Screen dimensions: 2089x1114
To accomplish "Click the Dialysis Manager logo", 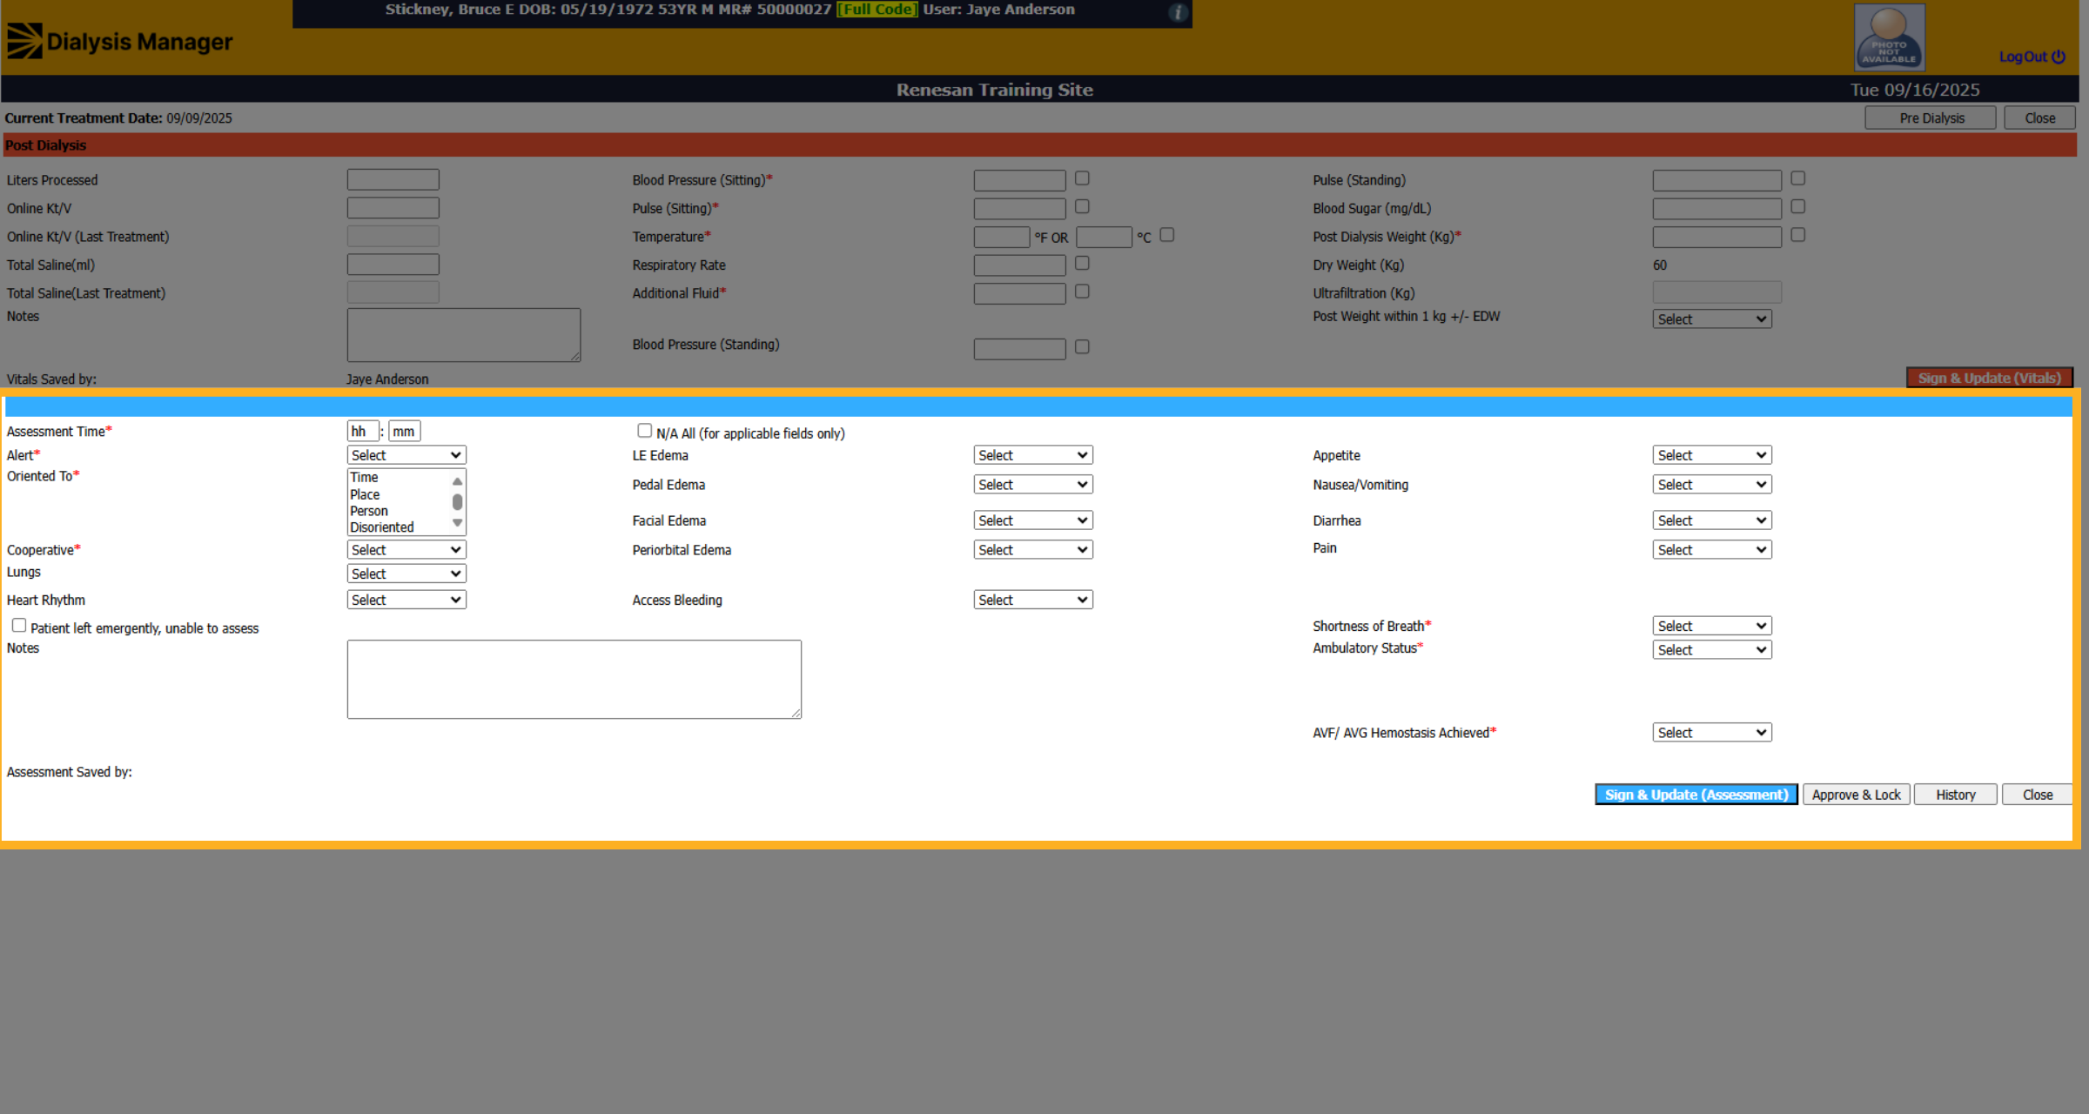I will pyautogui.click(x=120, y=41).
